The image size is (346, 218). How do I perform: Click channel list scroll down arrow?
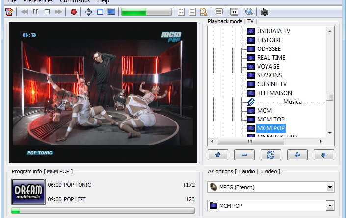pos(330,133)
